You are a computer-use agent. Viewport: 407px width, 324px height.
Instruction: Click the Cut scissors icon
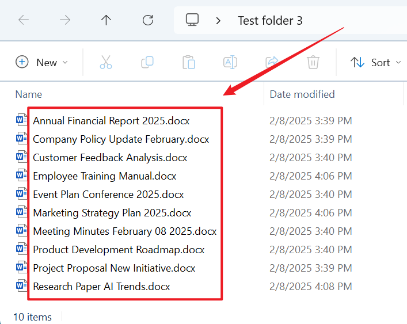pyautogui.click(x=106, y=62)
